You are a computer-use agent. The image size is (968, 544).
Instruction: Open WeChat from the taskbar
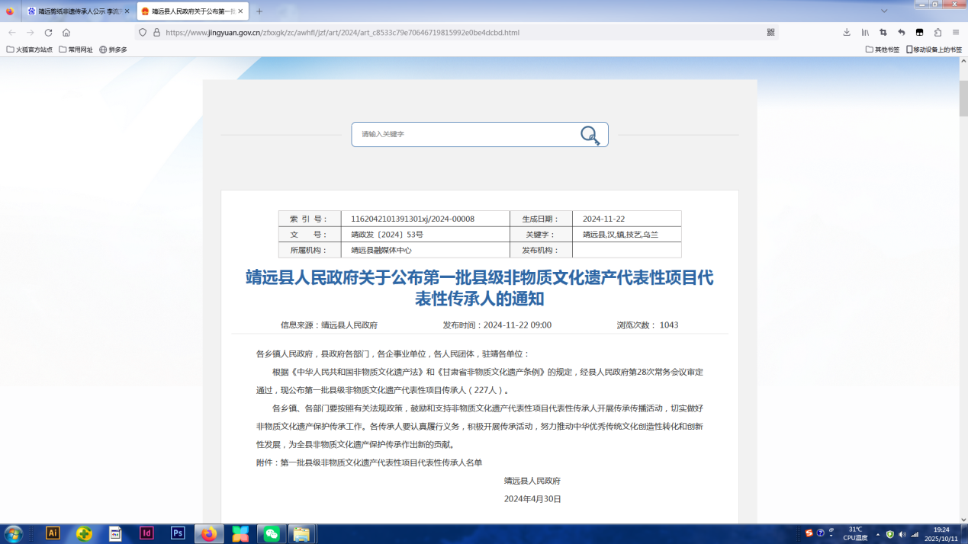tap(272, 534)
